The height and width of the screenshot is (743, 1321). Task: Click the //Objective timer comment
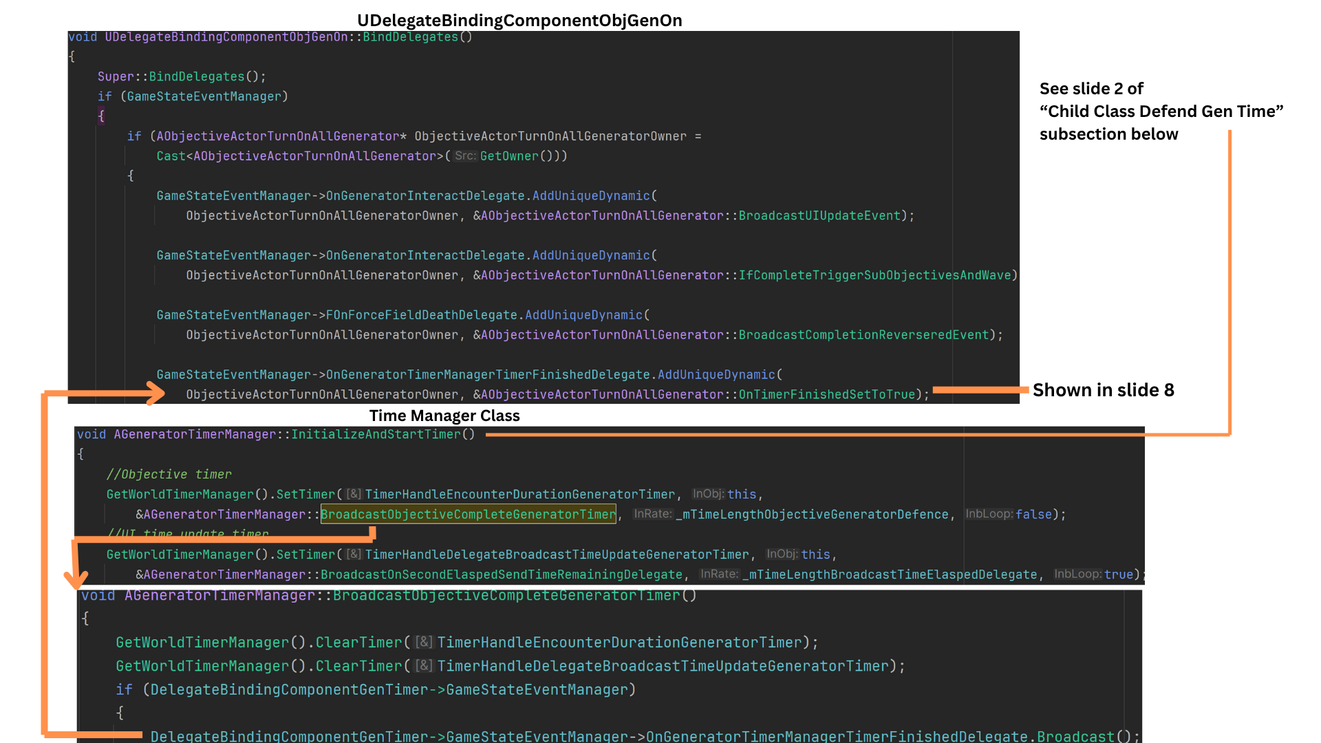click(x=169, y=474)
